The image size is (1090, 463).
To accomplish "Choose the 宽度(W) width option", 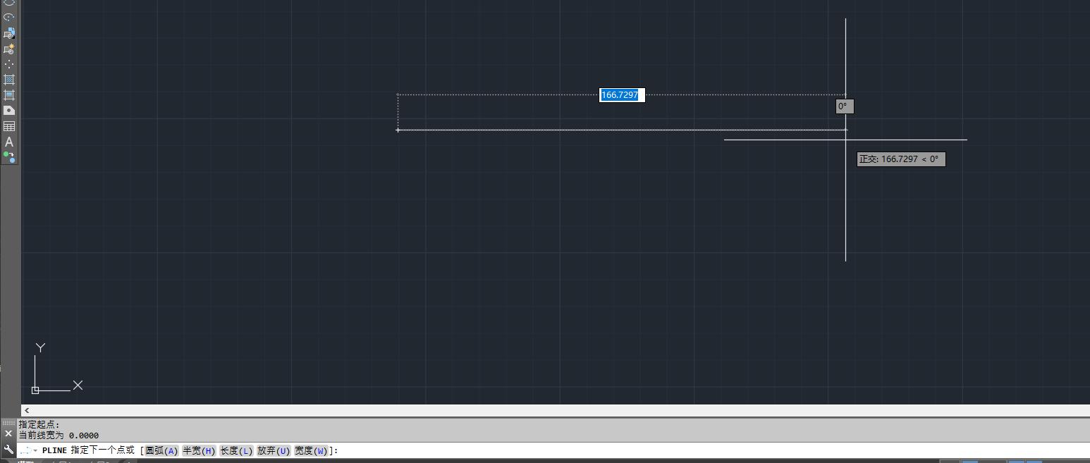I will (312, 451).
